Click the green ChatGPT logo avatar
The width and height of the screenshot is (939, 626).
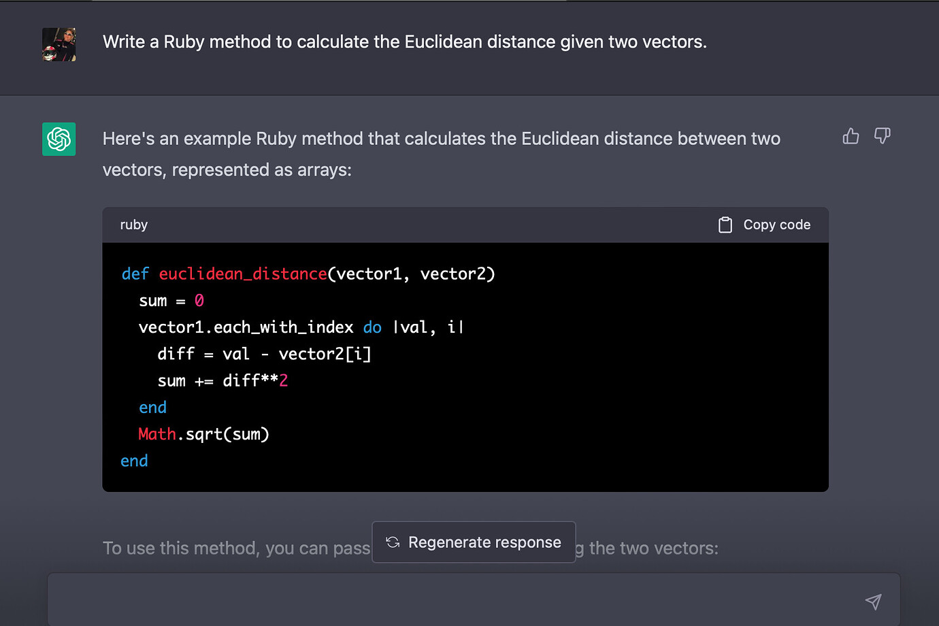pyautogui.click(x=59, y=139)
